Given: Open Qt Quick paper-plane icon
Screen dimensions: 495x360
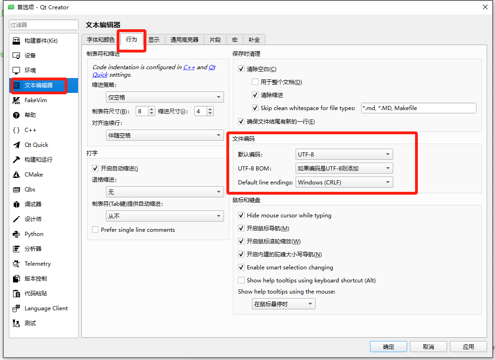Looking at the screenshot, I should (x=16, y=145).
